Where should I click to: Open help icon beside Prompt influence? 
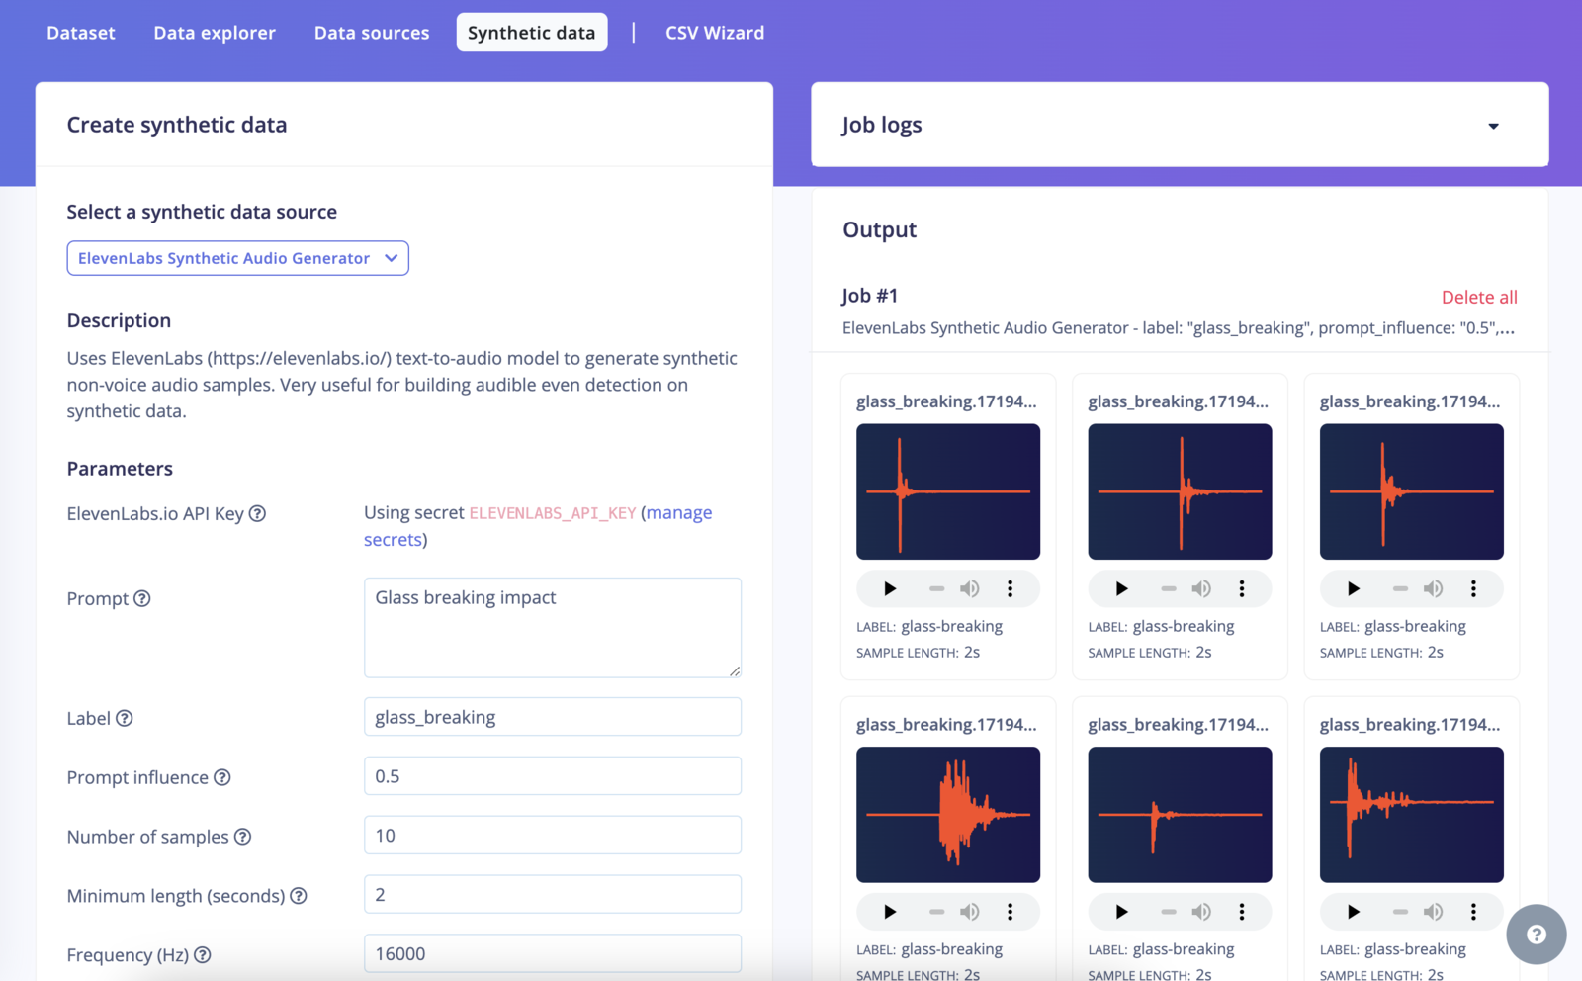coord(222,777)
